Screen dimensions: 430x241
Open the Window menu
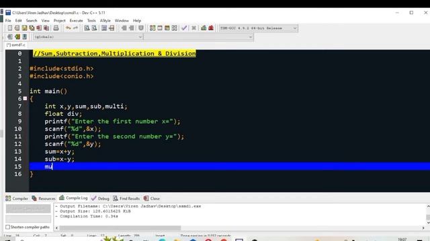[122, 21]
